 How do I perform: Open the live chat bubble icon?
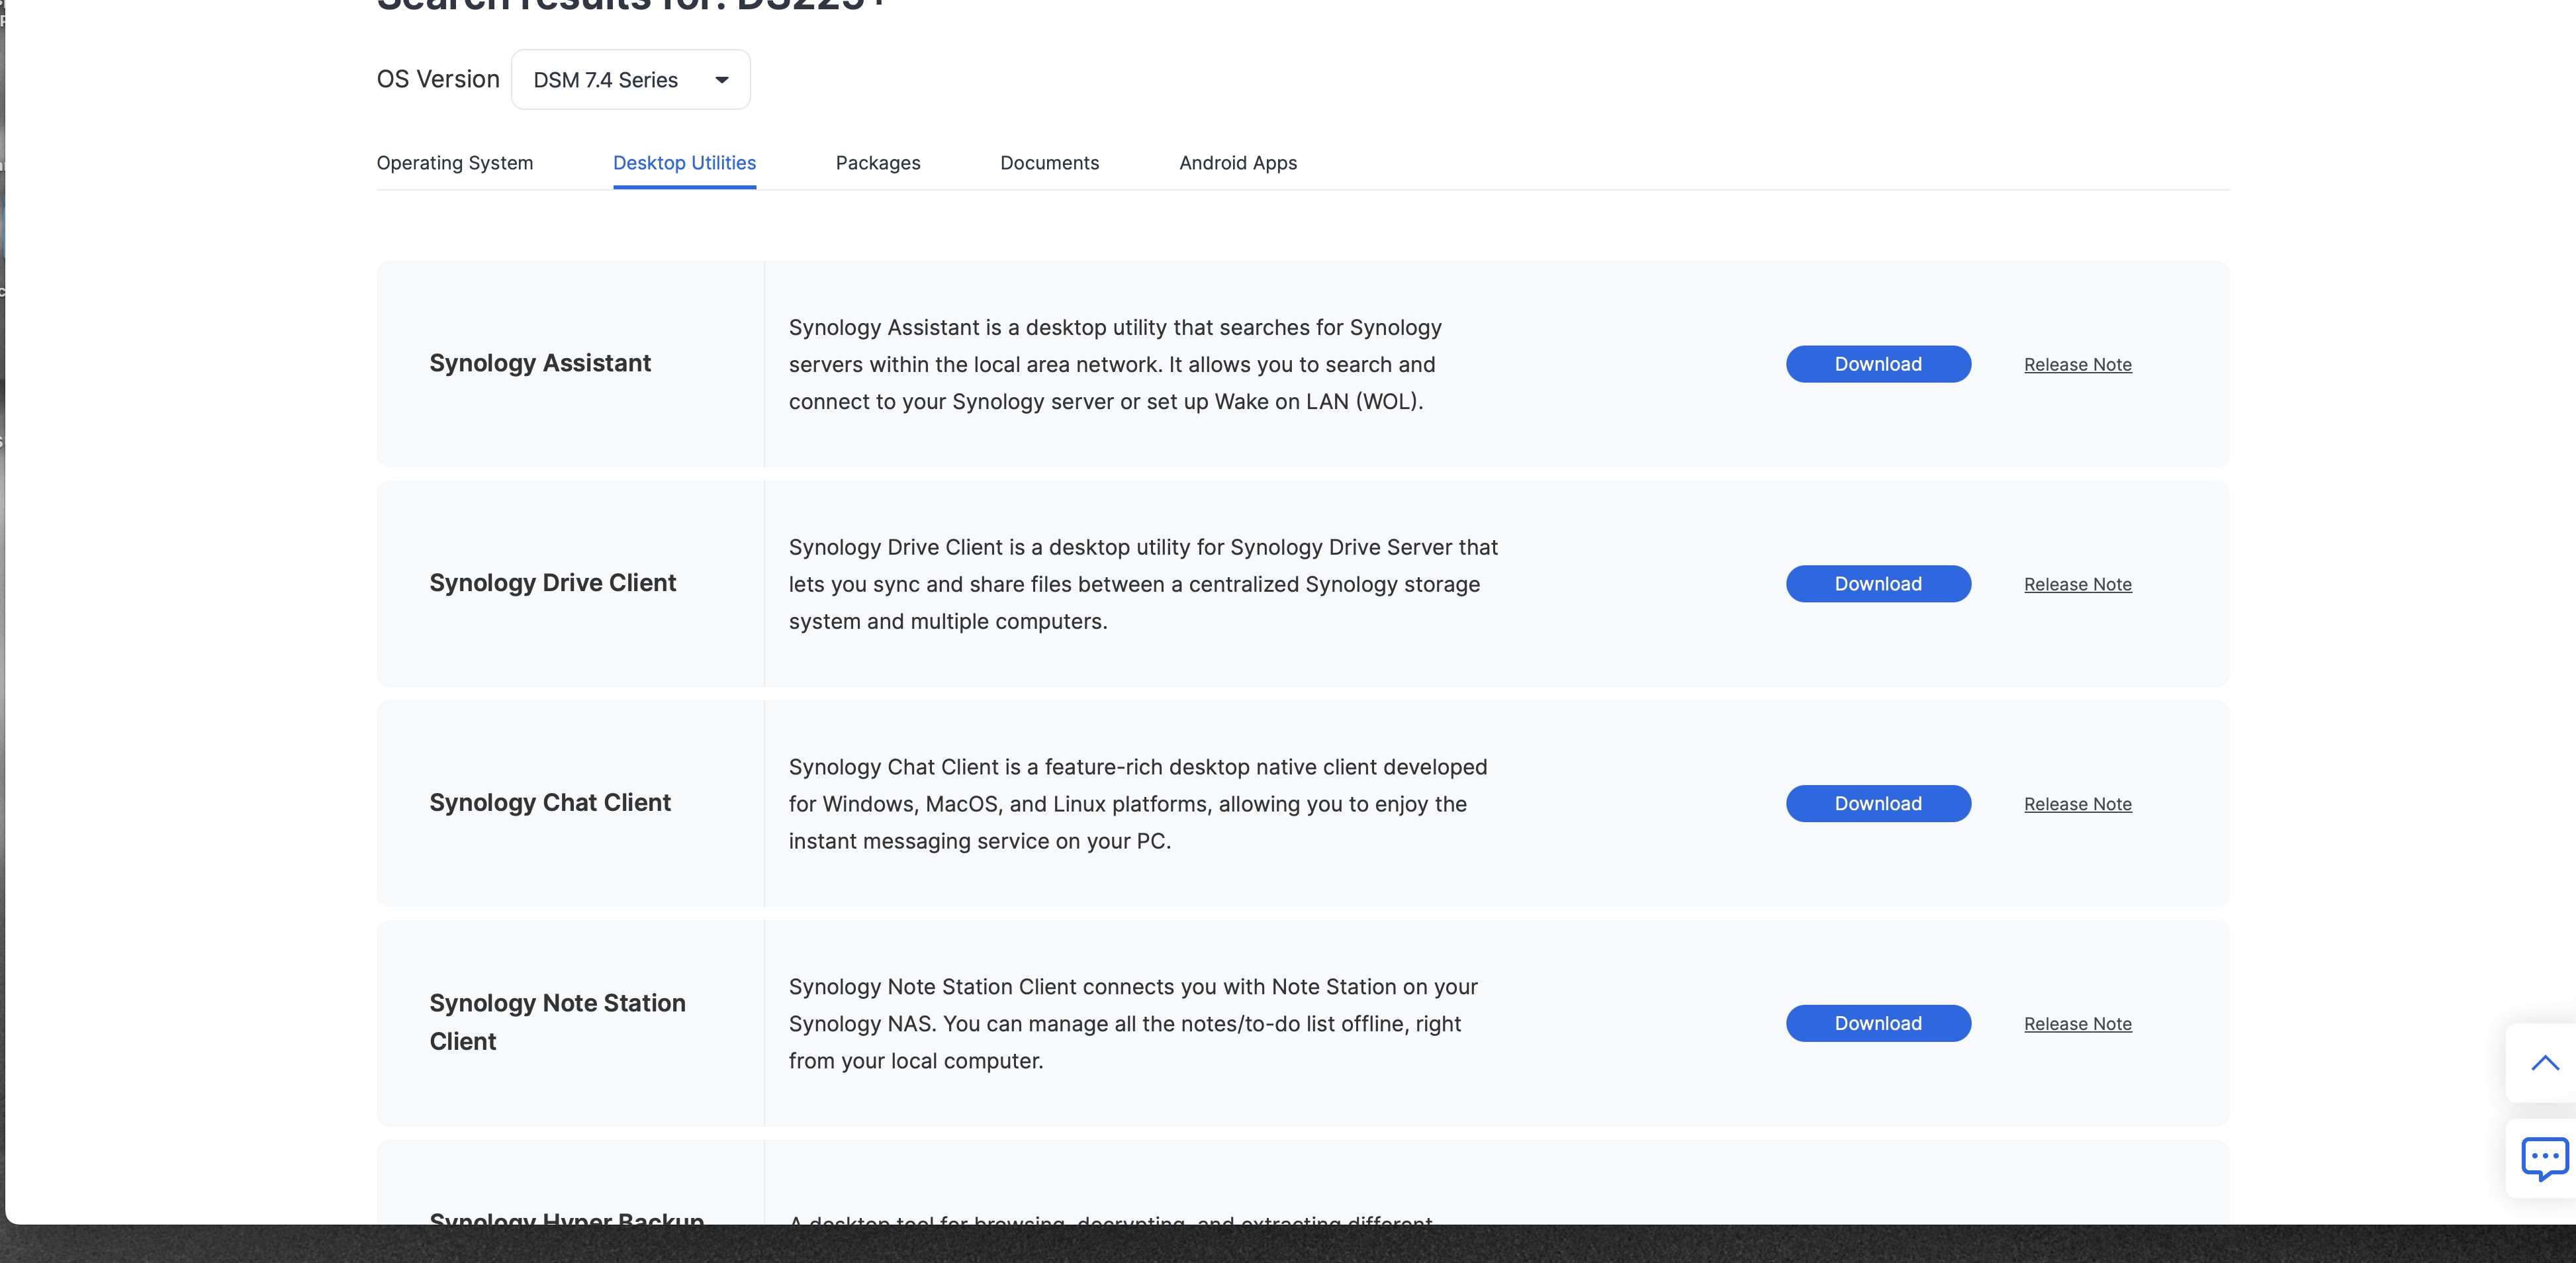2544,1159
